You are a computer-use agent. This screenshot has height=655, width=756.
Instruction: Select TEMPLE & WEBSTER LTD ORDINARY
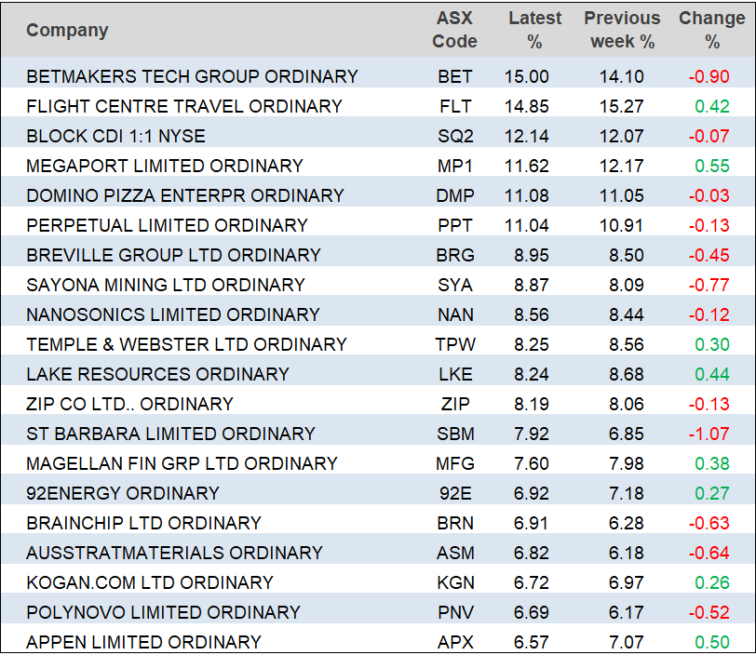[x=186, y=344]
